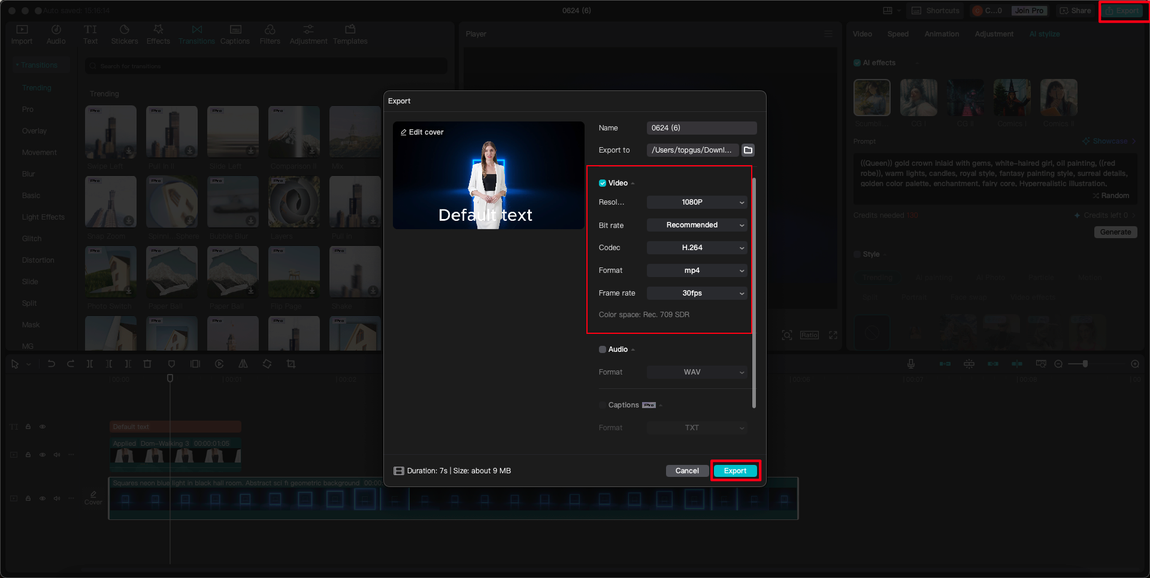Select the Undo icon on the timeline toolbar
The height and width of the screenshot is (578, 1150).
point(51,363)
